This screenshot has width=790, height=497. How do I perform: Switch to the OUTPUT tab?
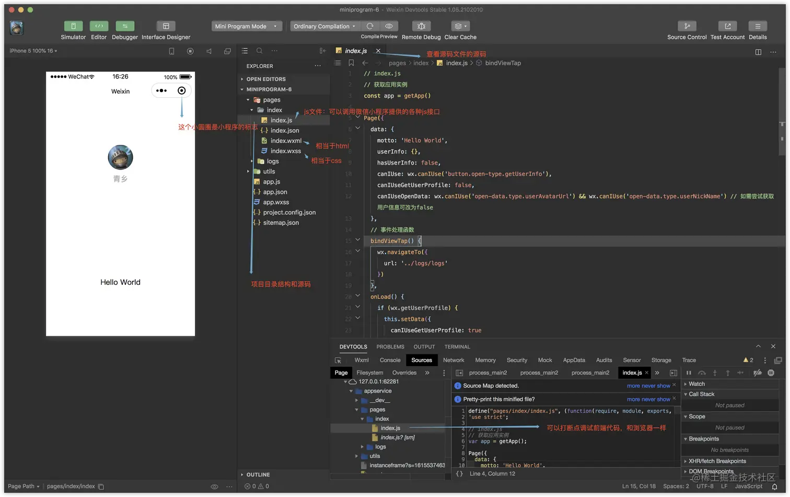[x=424, y=346]
